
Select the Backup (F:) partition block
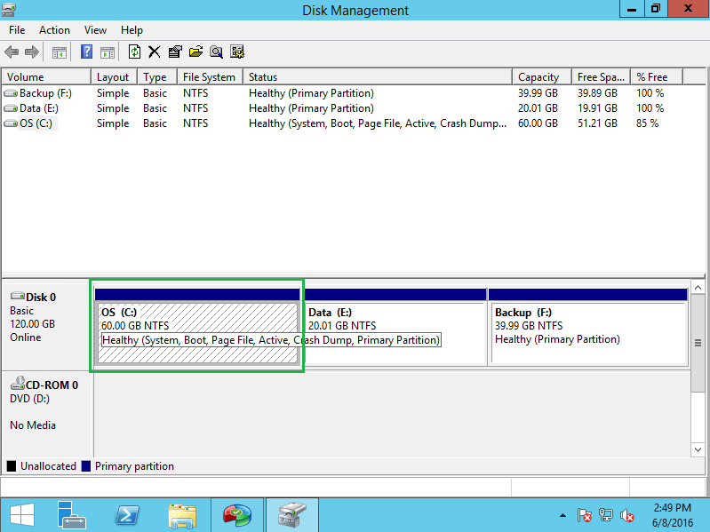click(588, 327)
